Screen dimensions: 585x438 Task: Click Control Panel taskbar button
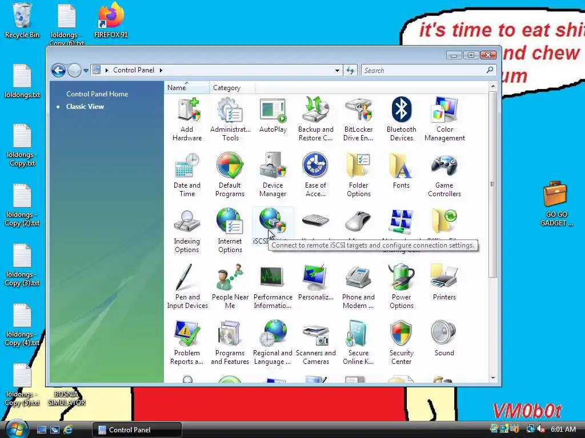[137, 430]
